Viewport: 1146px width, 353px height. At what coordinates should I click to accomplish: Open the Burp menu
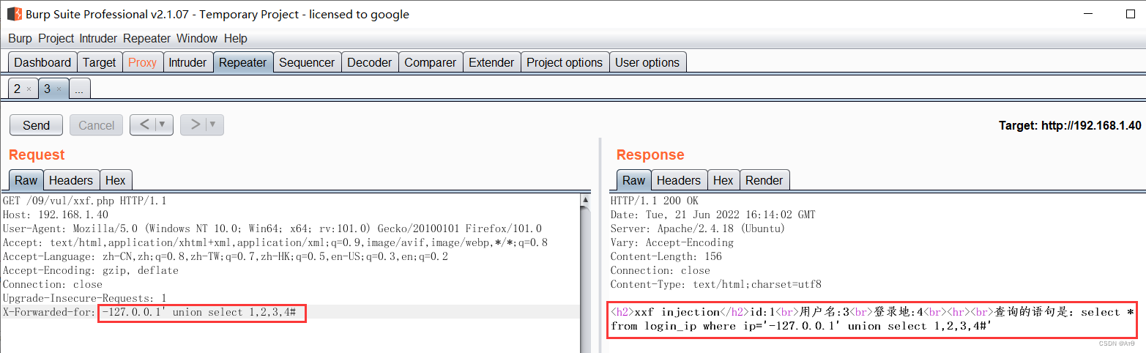(x=20, y=38)
